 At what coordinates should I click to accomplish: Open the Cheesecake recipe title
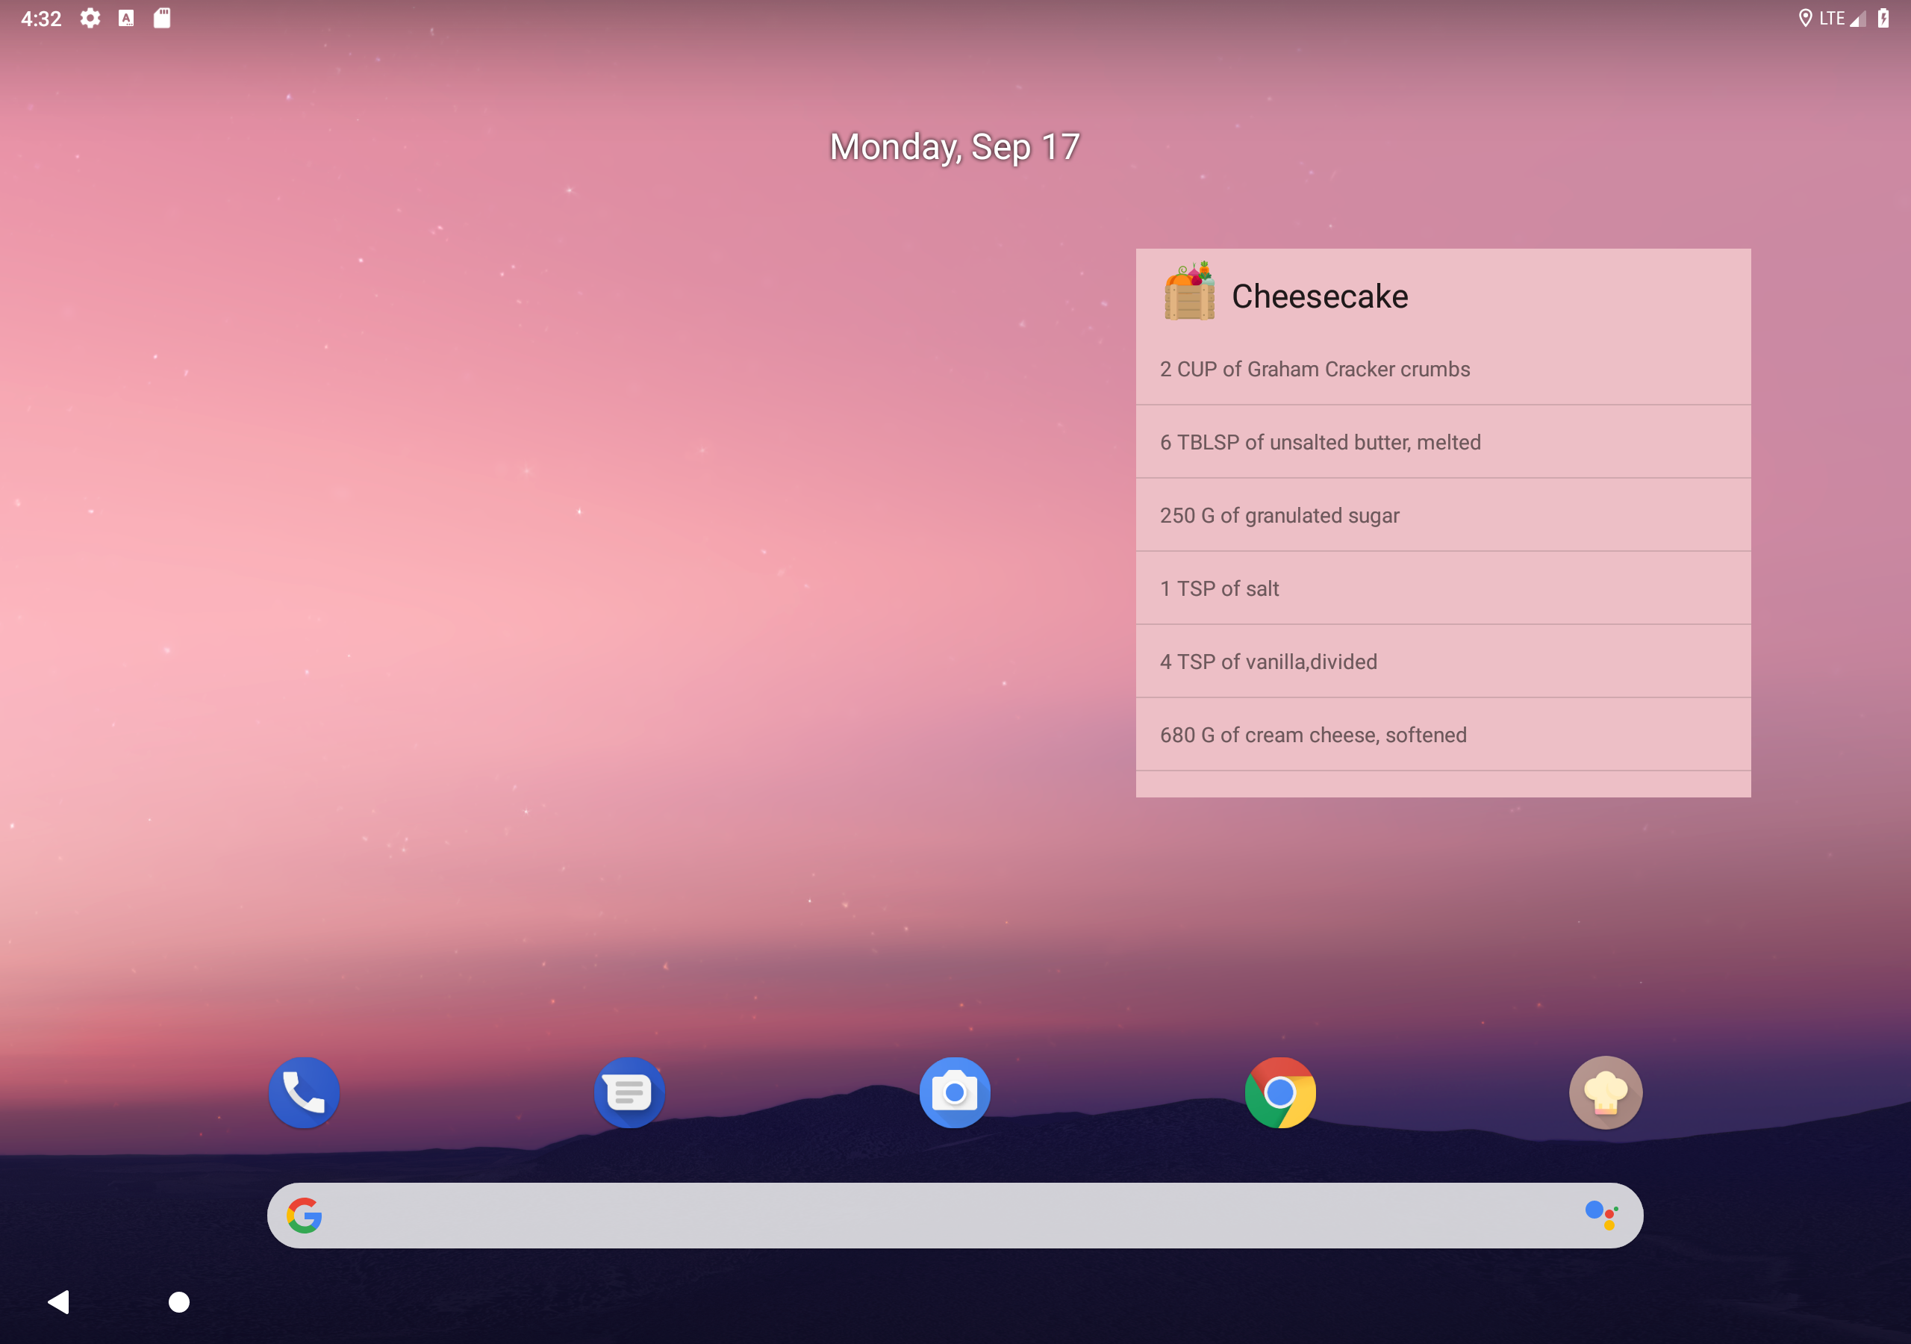click(1319, 296)
